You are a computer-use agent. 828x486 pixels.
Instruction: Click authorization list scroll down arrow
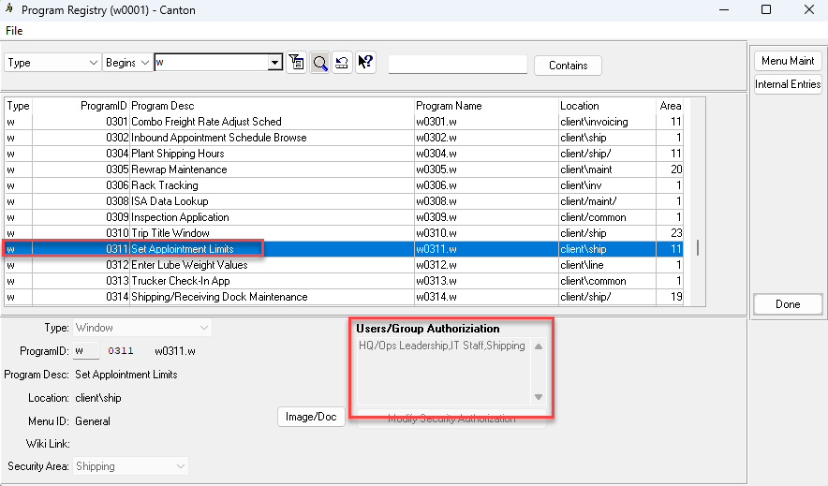point(538,397)
